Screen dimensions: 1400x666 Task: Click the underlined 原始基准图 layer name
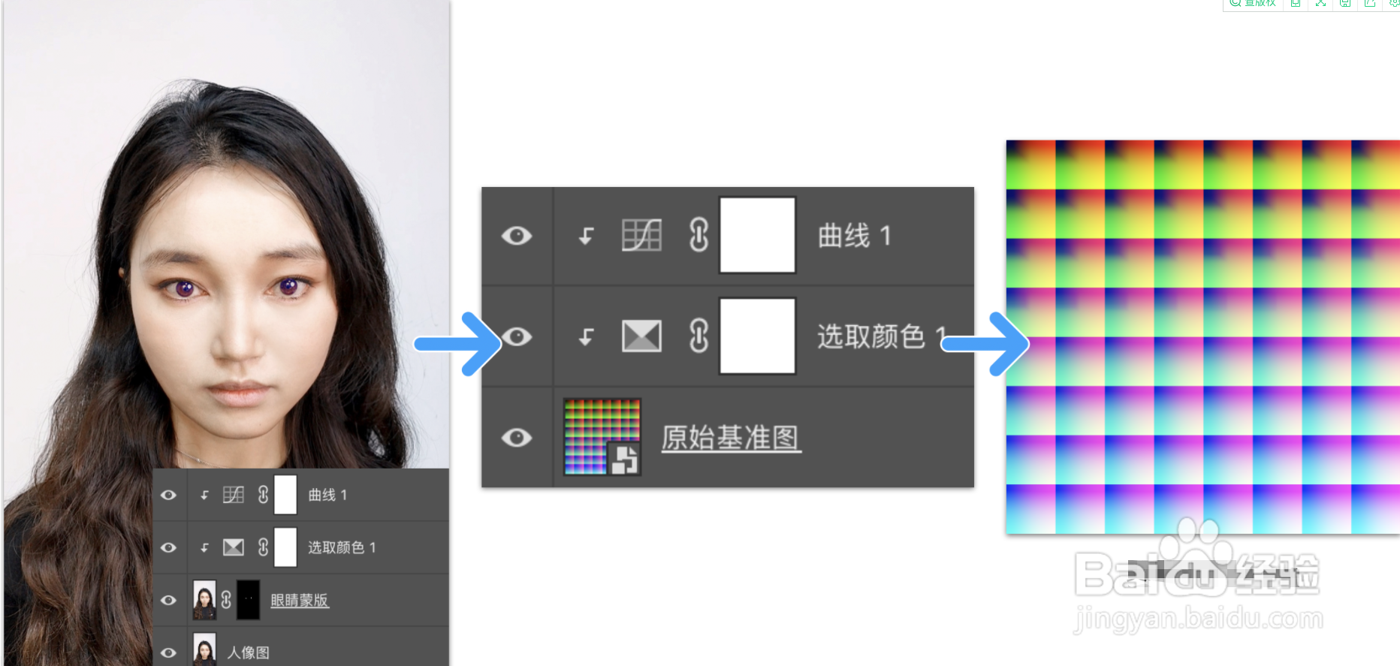click(x=731, y=438)
